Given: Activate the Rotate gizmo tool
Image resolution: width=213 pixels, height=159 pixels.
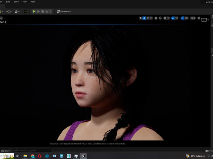Looking at the screenshot, I should (148, 18).
